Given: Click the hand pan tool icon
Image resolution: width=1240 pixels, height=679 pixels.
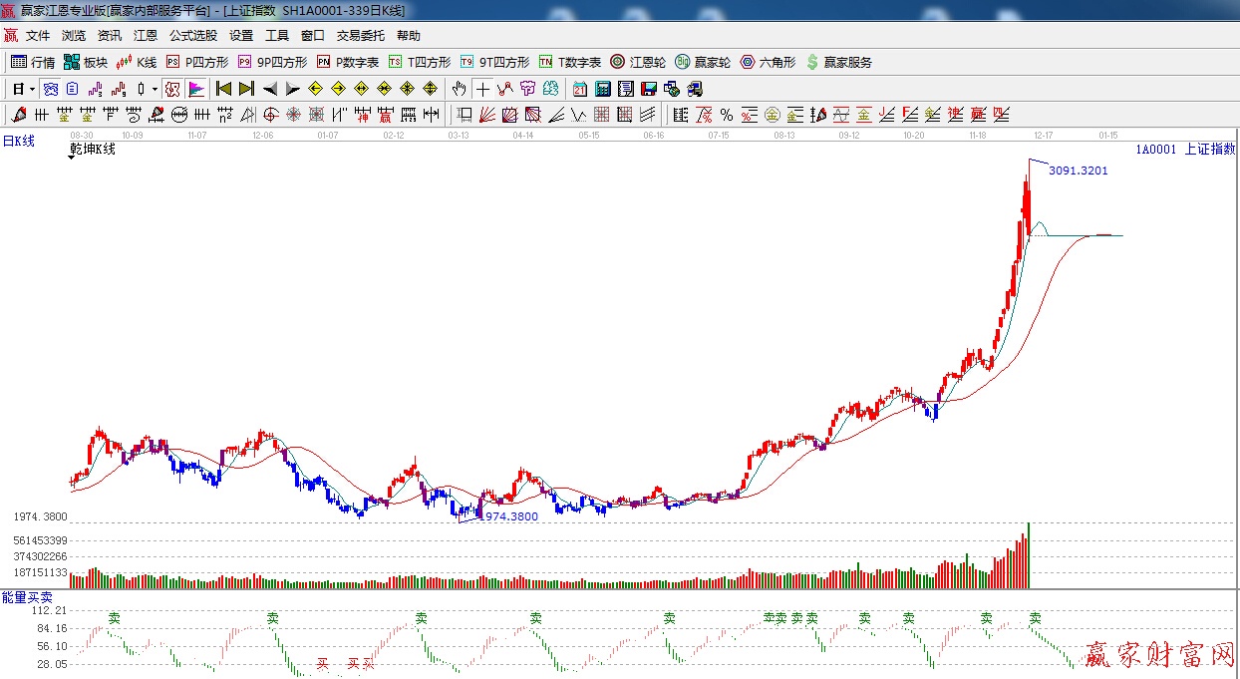Looking at the screenshot, I should tap(459, 89).
